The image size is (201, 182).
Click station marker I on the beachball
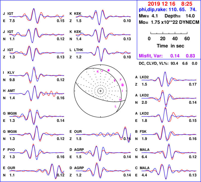point(122,91)
